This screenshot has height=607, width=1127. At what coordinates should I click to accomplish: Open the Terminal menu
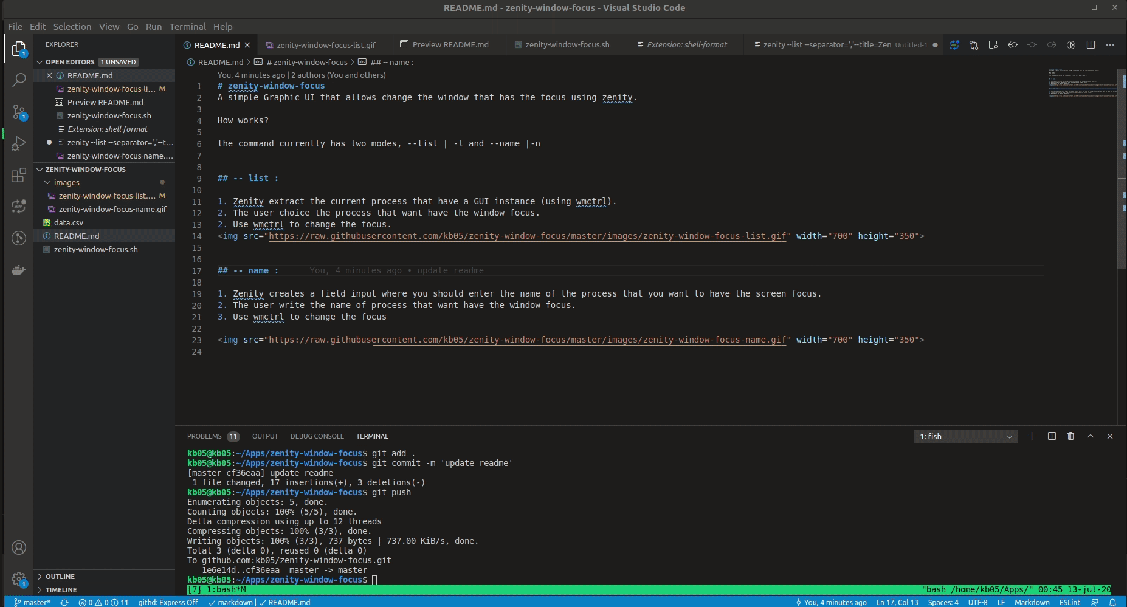click(187, 27)
